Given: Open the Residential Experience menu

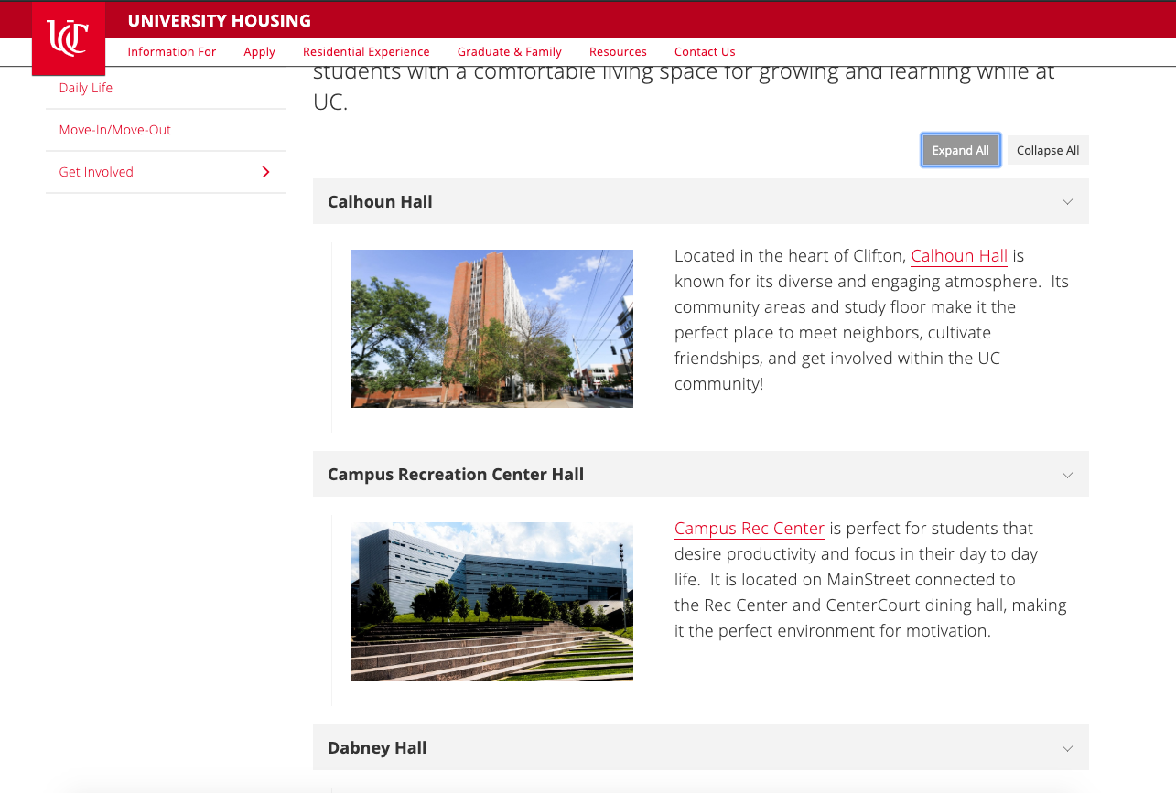Looking at the screenshot, I should [366, 52].
